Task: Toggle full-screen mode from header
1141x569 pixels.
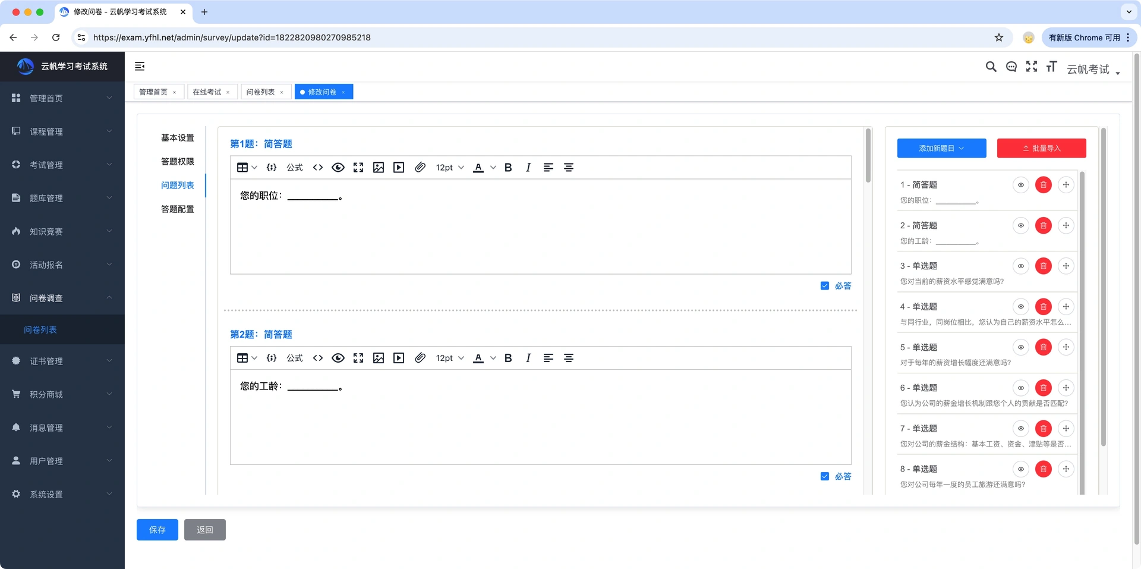Action: point(1032,67)
